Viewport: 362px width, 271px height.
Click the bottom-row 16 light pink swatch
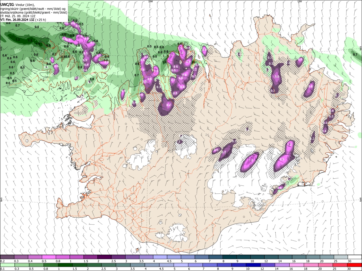click(296, 265)
